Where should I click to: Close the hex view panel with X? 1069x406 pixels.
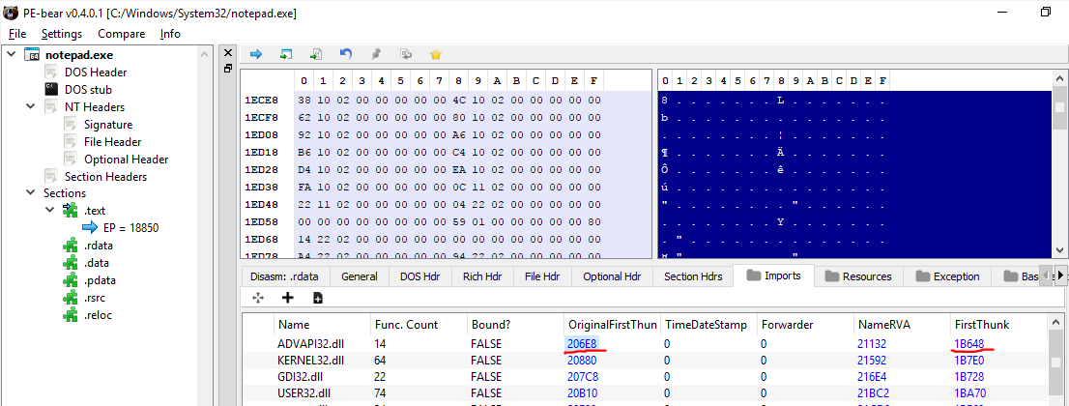point(228,53)
